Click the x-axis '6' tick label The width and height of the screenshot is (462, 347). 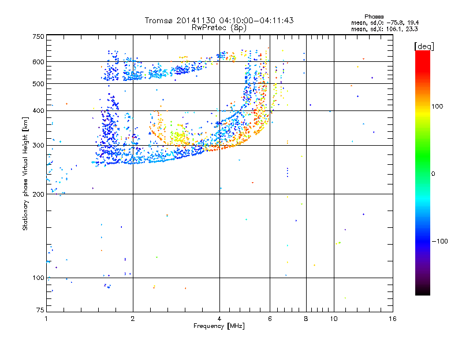pos(270,319)
